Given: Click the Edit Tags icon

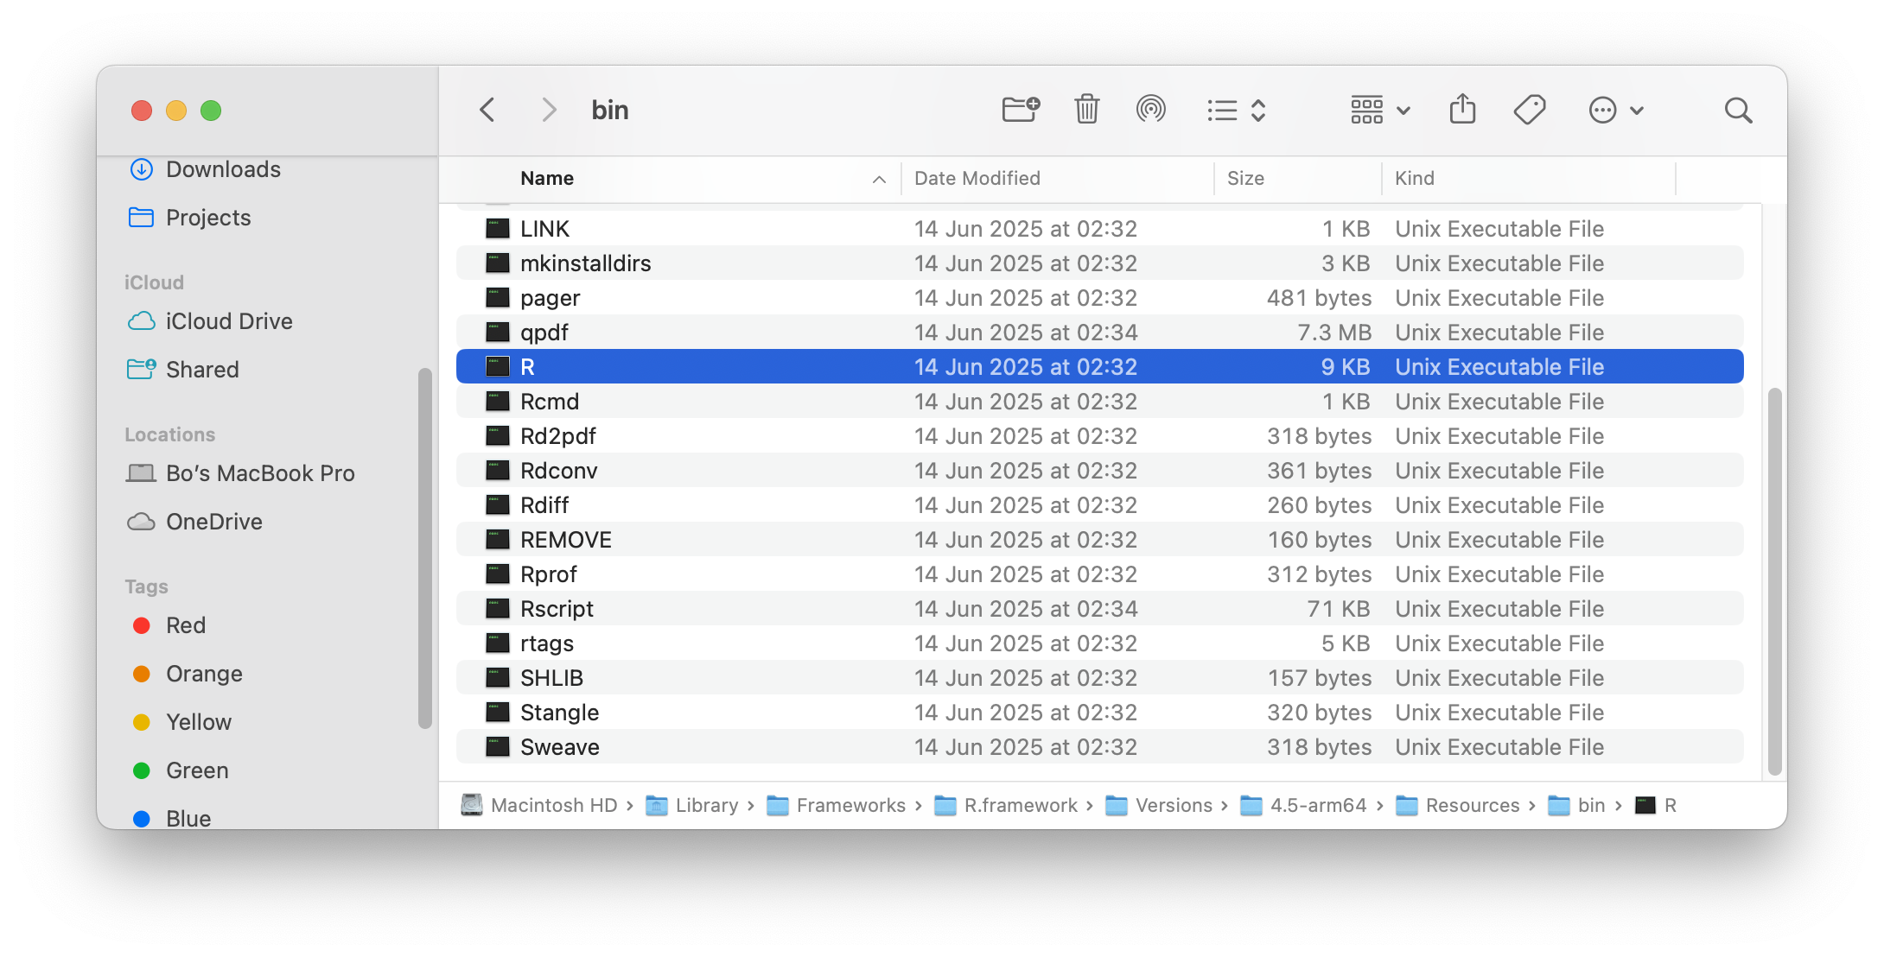Looking at the screenshot, I should click(1529, 110).
